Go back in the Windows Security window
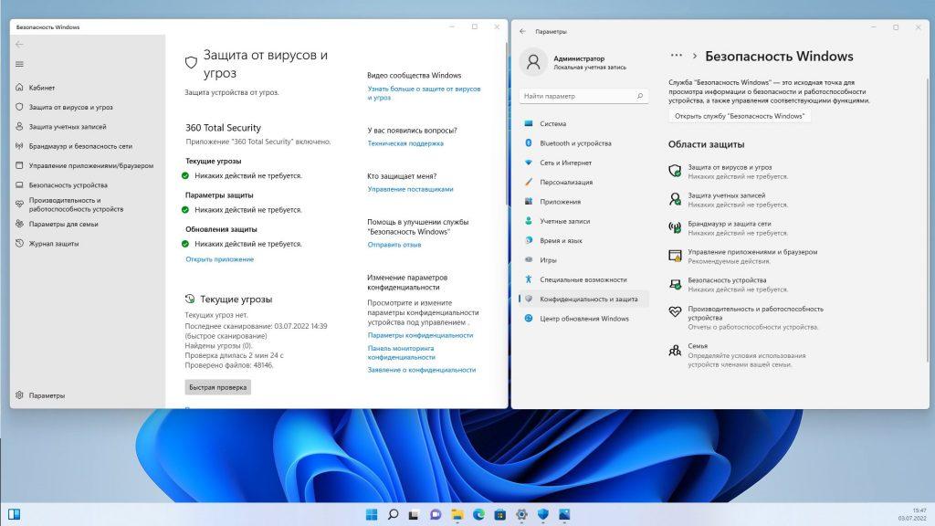Viewport: 935px width, 526px height. coord(19,44)
